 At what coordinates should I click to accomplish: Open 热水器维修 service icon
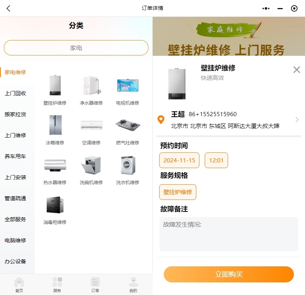tap(55, 165)
